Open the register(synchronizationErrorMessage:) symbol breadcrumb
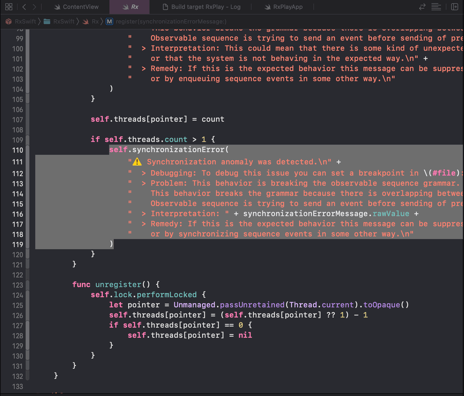Screen dimensions: 464x396 click(171, 21)
